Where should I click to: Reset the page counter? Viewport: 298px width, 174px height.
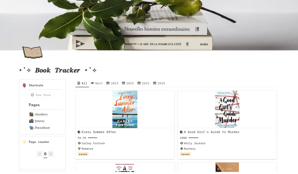coord(45,158)
